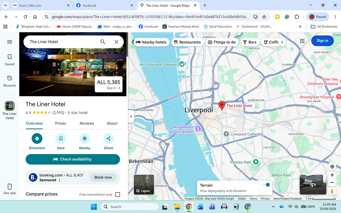Click the Share icon in hotel panel
Viewport: 341px width, 213px height.
[x=109, y=139]
